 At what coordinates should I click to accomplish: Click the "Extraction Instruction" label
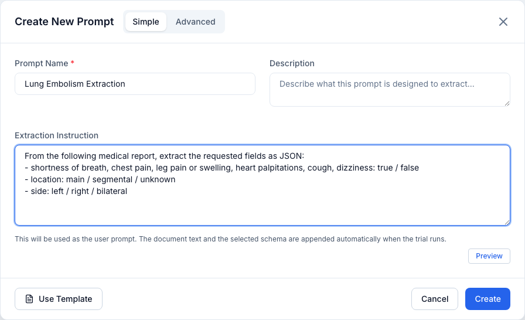(x=57, y=135)
